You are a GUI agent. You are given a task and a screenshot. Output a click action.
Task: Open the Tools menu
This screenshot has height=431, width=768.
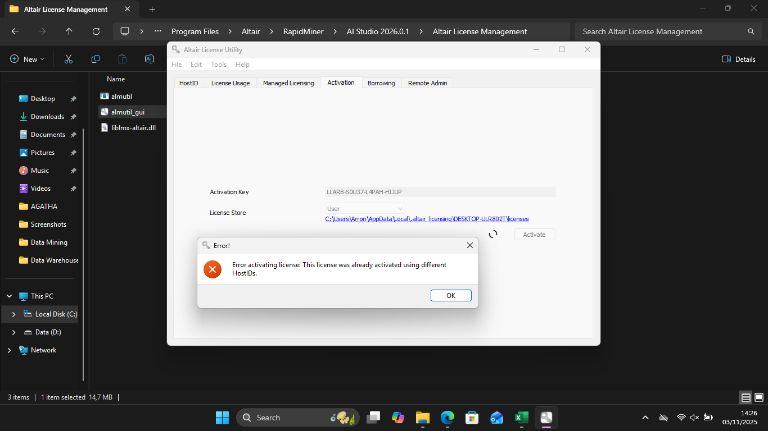click(x=219, y=64)
